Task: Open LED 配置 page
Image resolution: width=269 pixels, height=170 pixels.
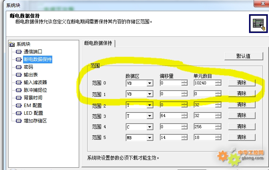Action: 33,113
